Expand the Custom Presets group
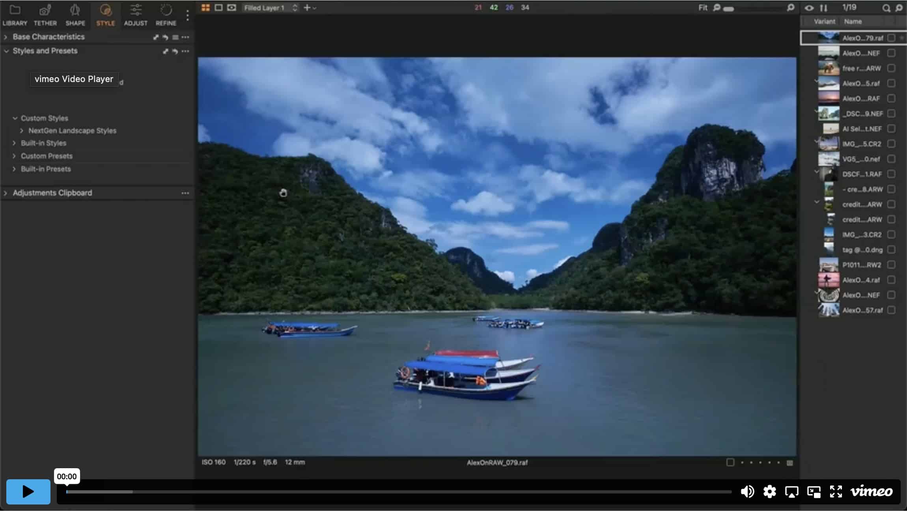907x512 pixels. [14, 156]
